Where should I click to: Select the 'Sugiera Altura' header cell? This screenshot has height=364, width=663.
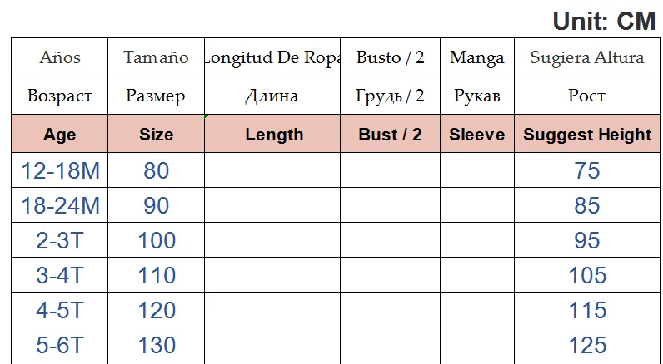point(587,58)
